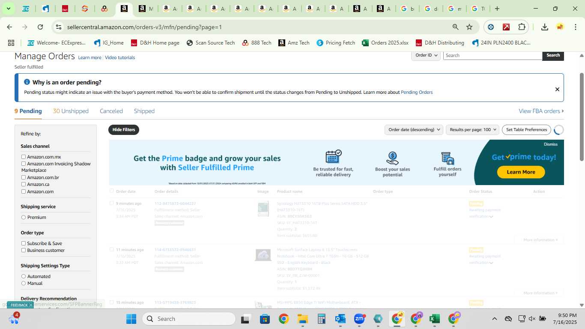585x329 pixels.
Task: Open the Pending Orders help link
Action: tap(417, 92)
